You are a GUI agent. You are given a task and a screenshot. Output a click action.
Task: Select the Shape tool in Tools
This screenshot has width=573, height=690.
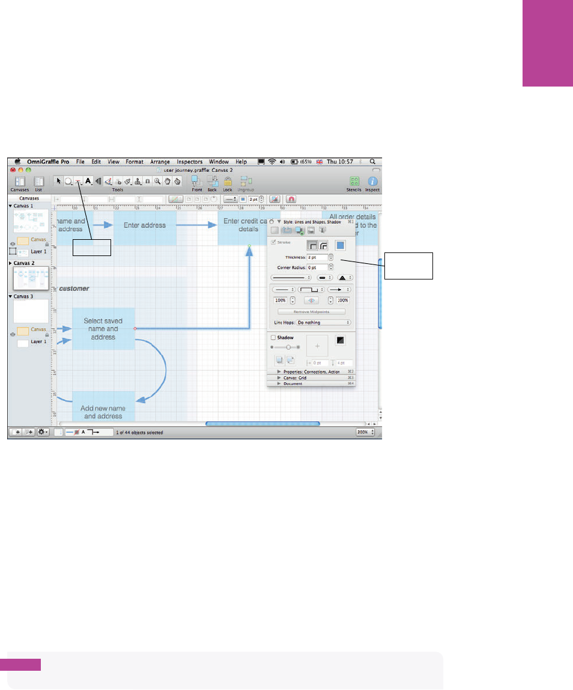click(x=68, y=181)
